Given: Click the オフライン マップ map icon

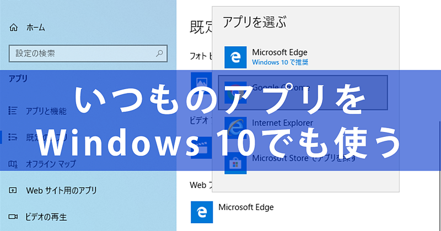Looking at the screenshot, I should [13, 164].
